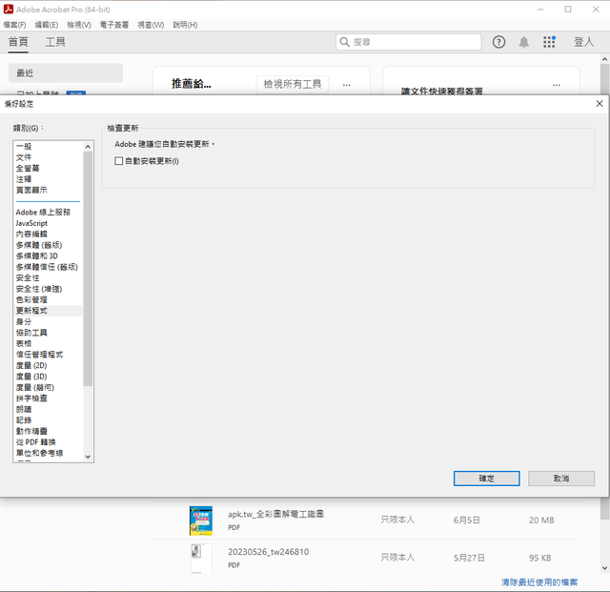Open the 20230526_tw246810 file thumbnail
Viewport: 610px width, 592px height.
coord(201,558)
